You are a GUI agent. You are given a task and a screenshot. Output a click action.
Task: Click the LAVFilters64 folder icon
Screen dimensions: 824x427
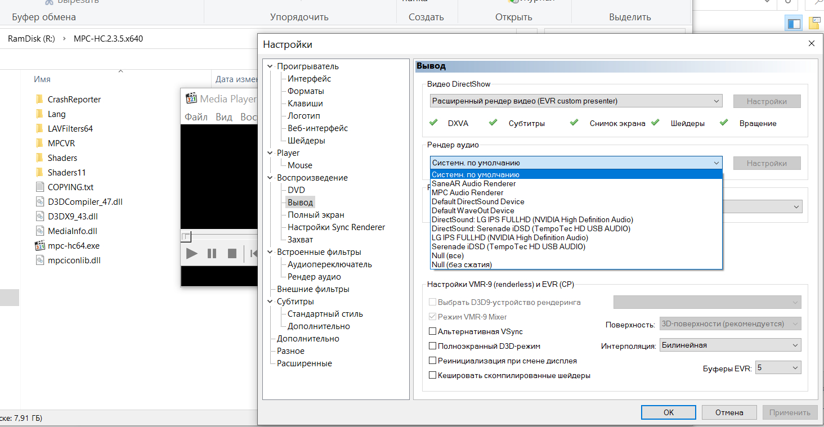(39, 129)
